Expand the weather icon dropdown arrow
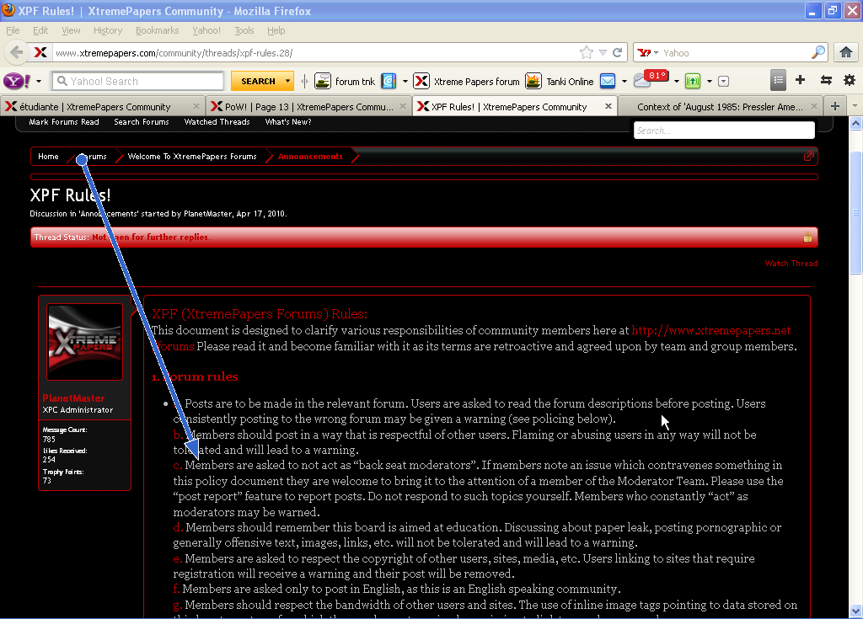863x619 pixels. coord(677,82)
